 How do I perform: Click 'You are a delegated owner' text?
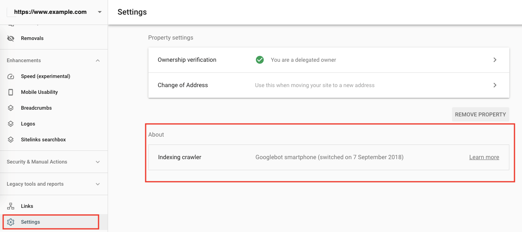303,60
